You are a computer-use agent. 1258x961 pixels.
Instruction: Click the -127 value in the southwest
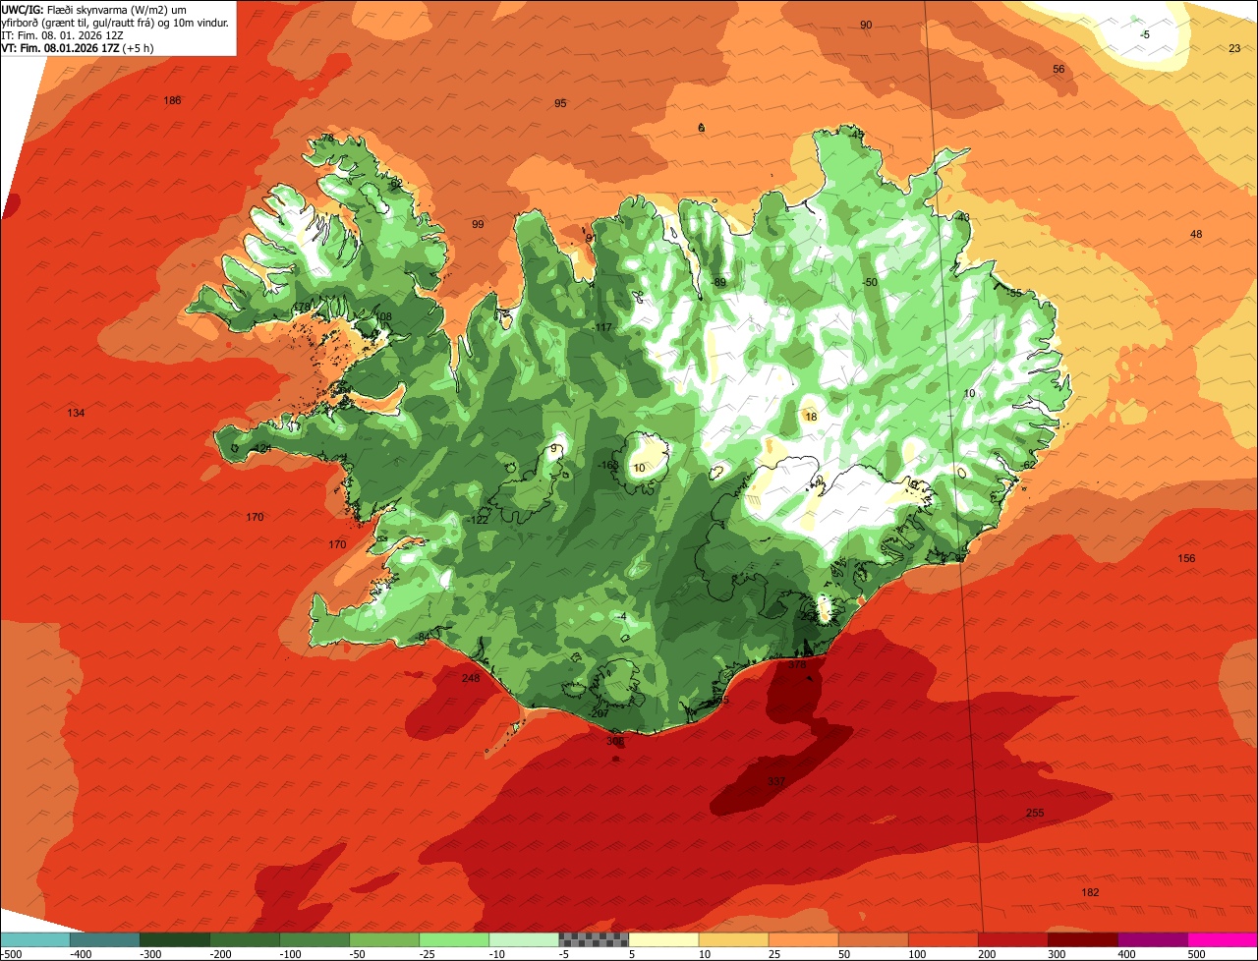point(478,519)
